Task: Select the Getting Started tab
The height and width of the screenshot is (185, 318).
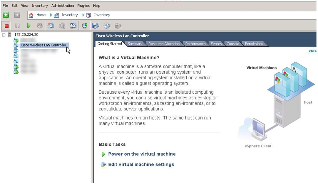Action: (x=110, y=44)
